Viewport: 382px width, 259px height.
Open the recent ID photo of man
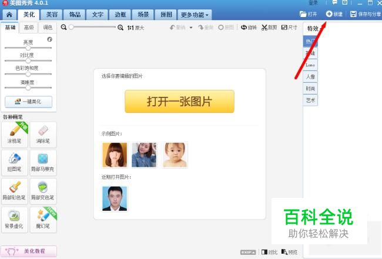tap(115, 199)
